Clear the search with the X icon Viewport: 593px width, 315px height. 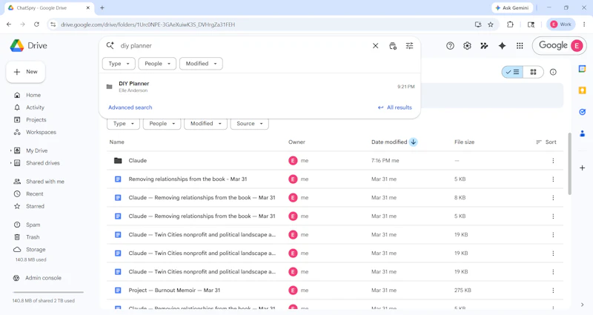[x=375, y=46]
